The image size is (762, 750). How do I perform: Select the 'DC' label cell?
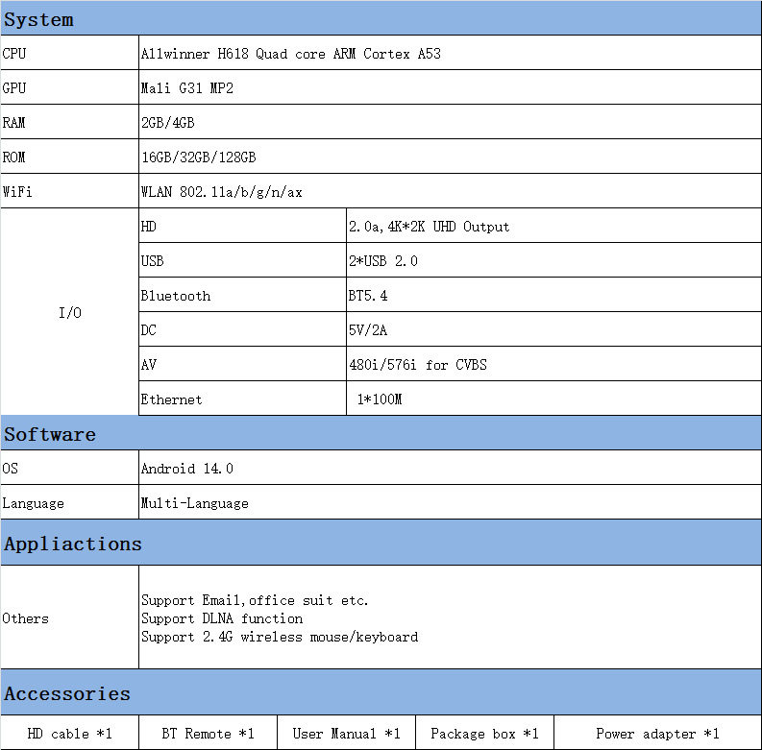[x=242, y=329]
